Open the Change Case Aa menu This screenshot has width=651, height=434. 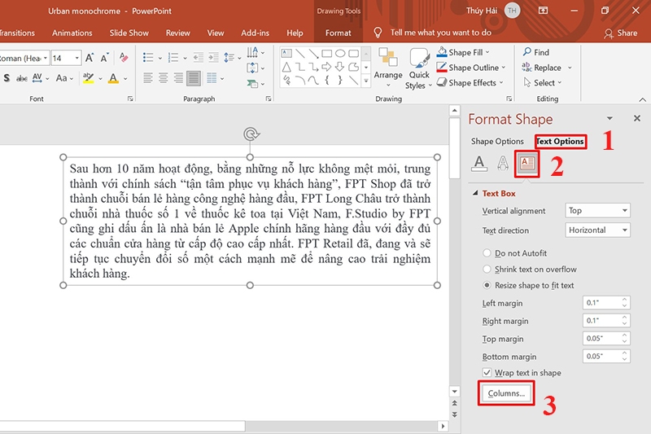pos(64,77)
